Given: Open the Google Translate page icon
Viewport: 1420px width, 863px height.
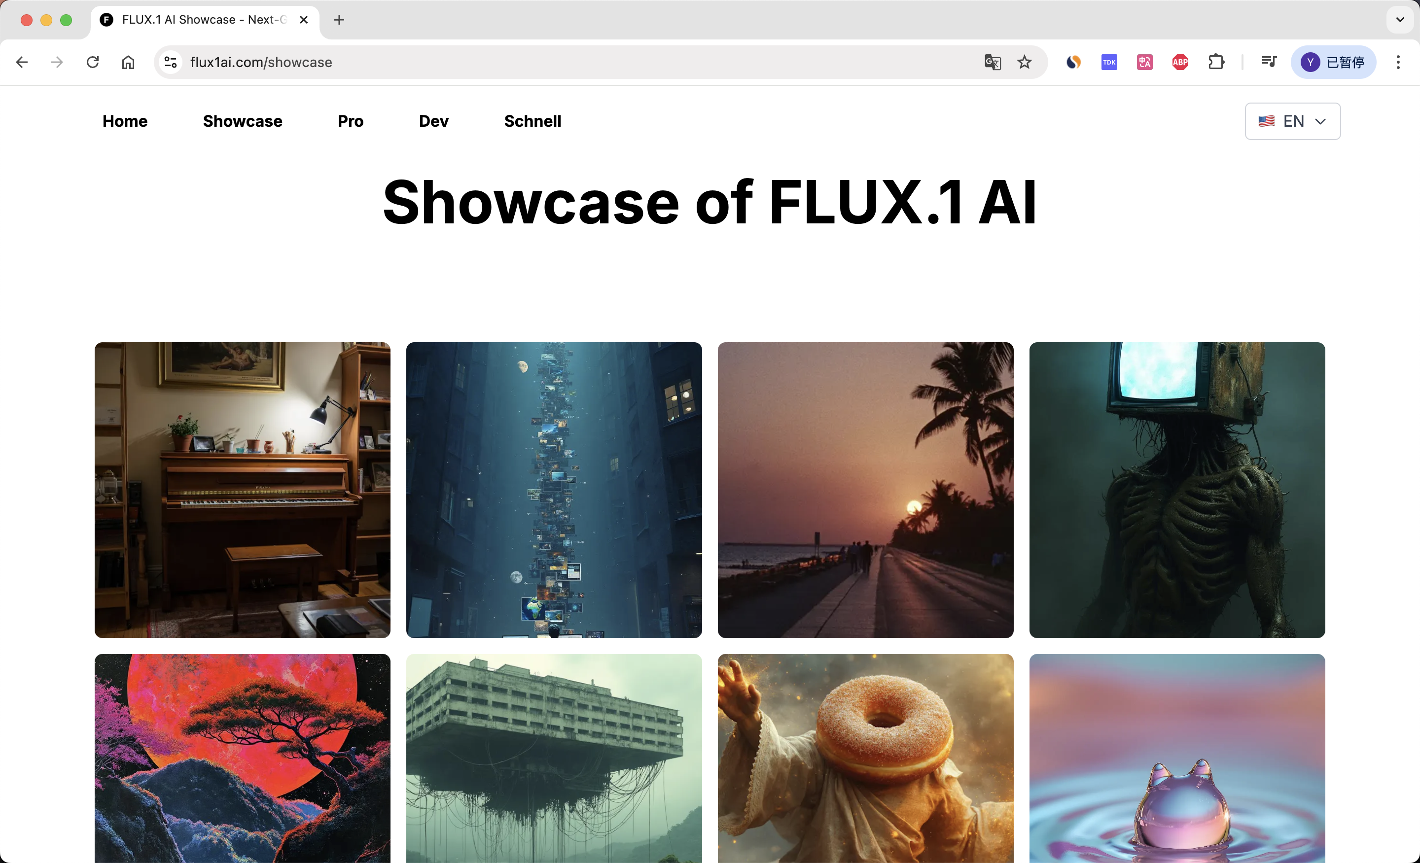Looking at the screenshot, I should click(993, 62).
